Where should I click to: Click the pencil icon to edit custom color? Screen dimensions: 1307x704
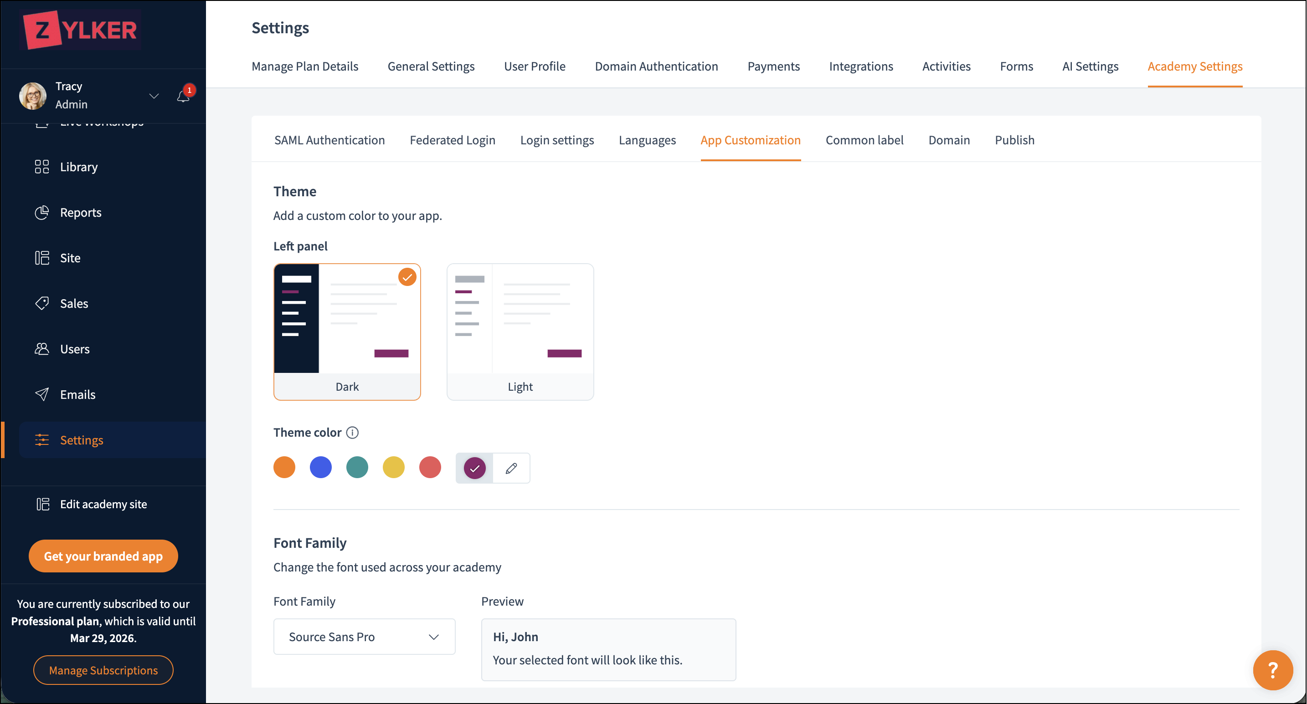[x=511, y=468]
